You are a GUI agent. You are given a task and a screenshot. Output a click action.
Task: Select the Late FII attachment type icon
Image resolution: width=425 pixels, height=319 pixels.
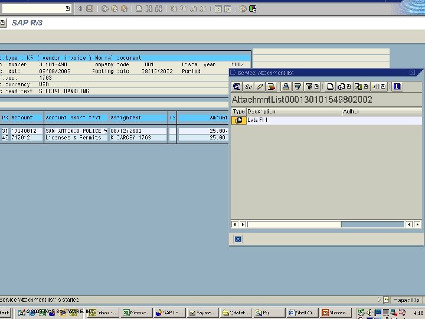coord(238,120)
